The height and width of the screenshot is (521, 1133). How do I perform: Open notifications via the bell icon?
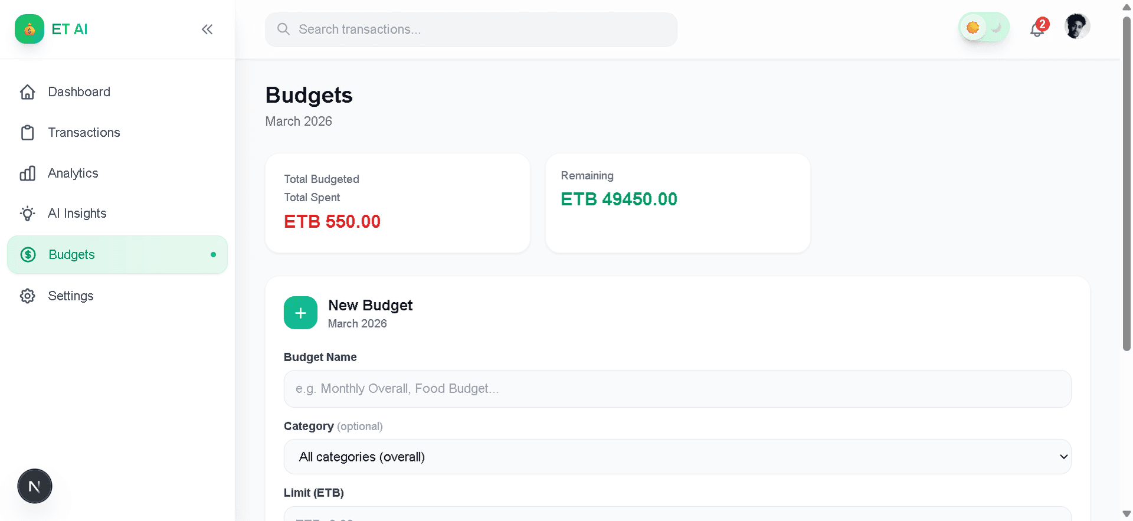click(1037, 28)
